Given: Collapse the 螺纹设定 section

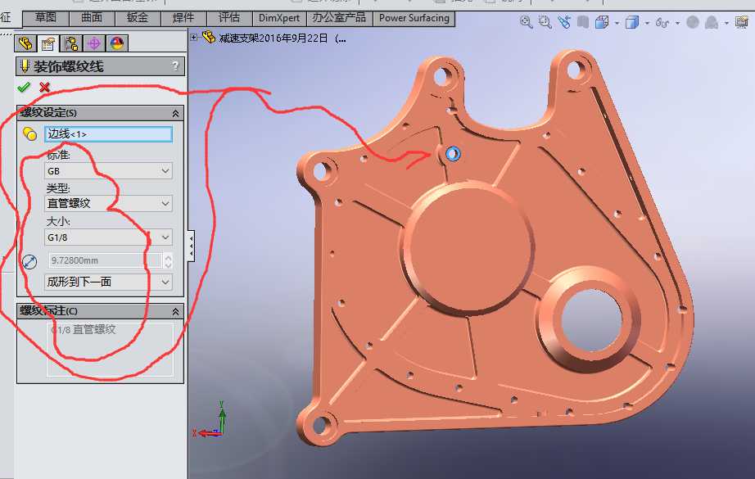Looking at the screenshot, I should (x=175, y=114).
